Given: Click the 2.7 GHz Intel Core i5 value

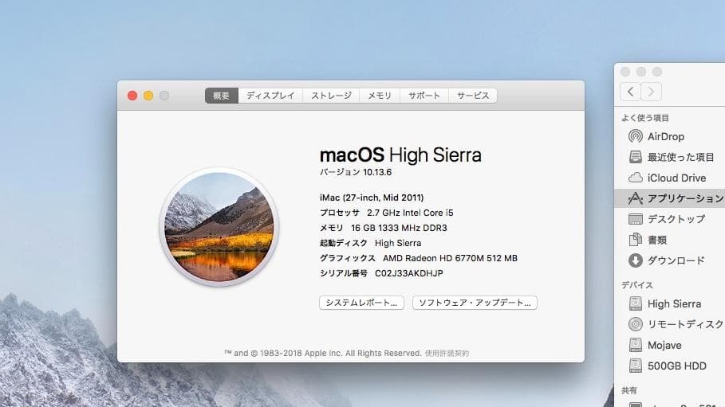Looking at the screenshot, I should pyautogui.click(x=410, y=213).
